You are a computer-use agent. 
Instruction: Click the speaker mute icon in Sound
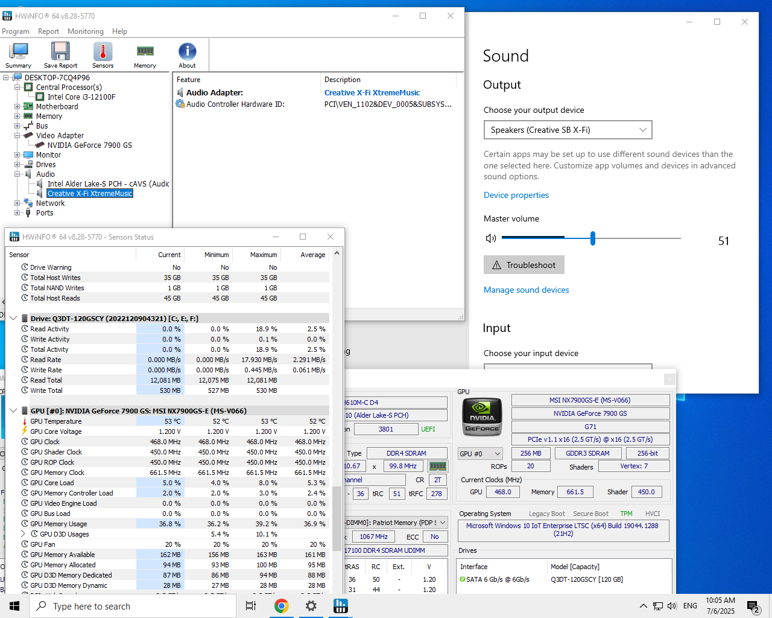click(491, 238)
